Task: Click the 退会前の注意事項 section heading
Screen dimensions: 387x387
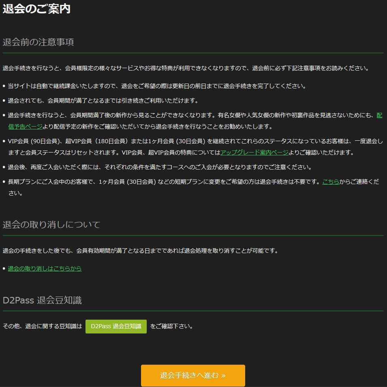Action: [x=38, y=41]
